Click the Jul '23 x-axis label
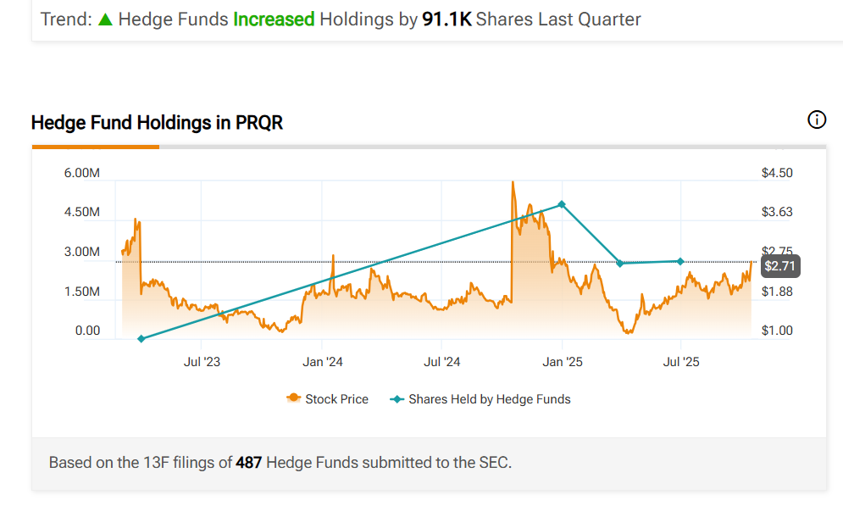The height and width of the screenshot is (506, 843). (202, 362)
